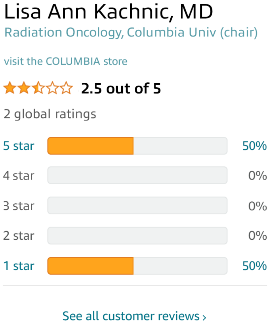The image size is (275, 329).
Task: Visit the COLUMBIA store link
Action: (65, 62)
